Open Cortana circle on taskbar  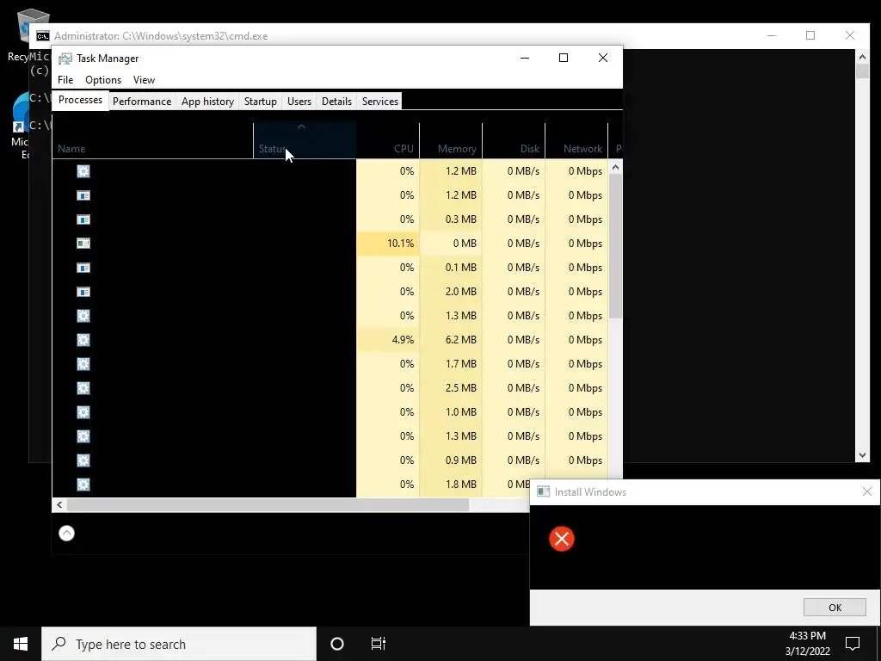coord(337,644)
